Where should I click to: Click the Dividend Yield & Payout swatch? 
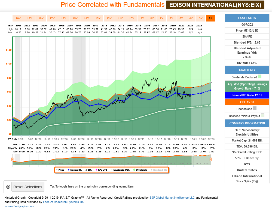click(263, 115)
